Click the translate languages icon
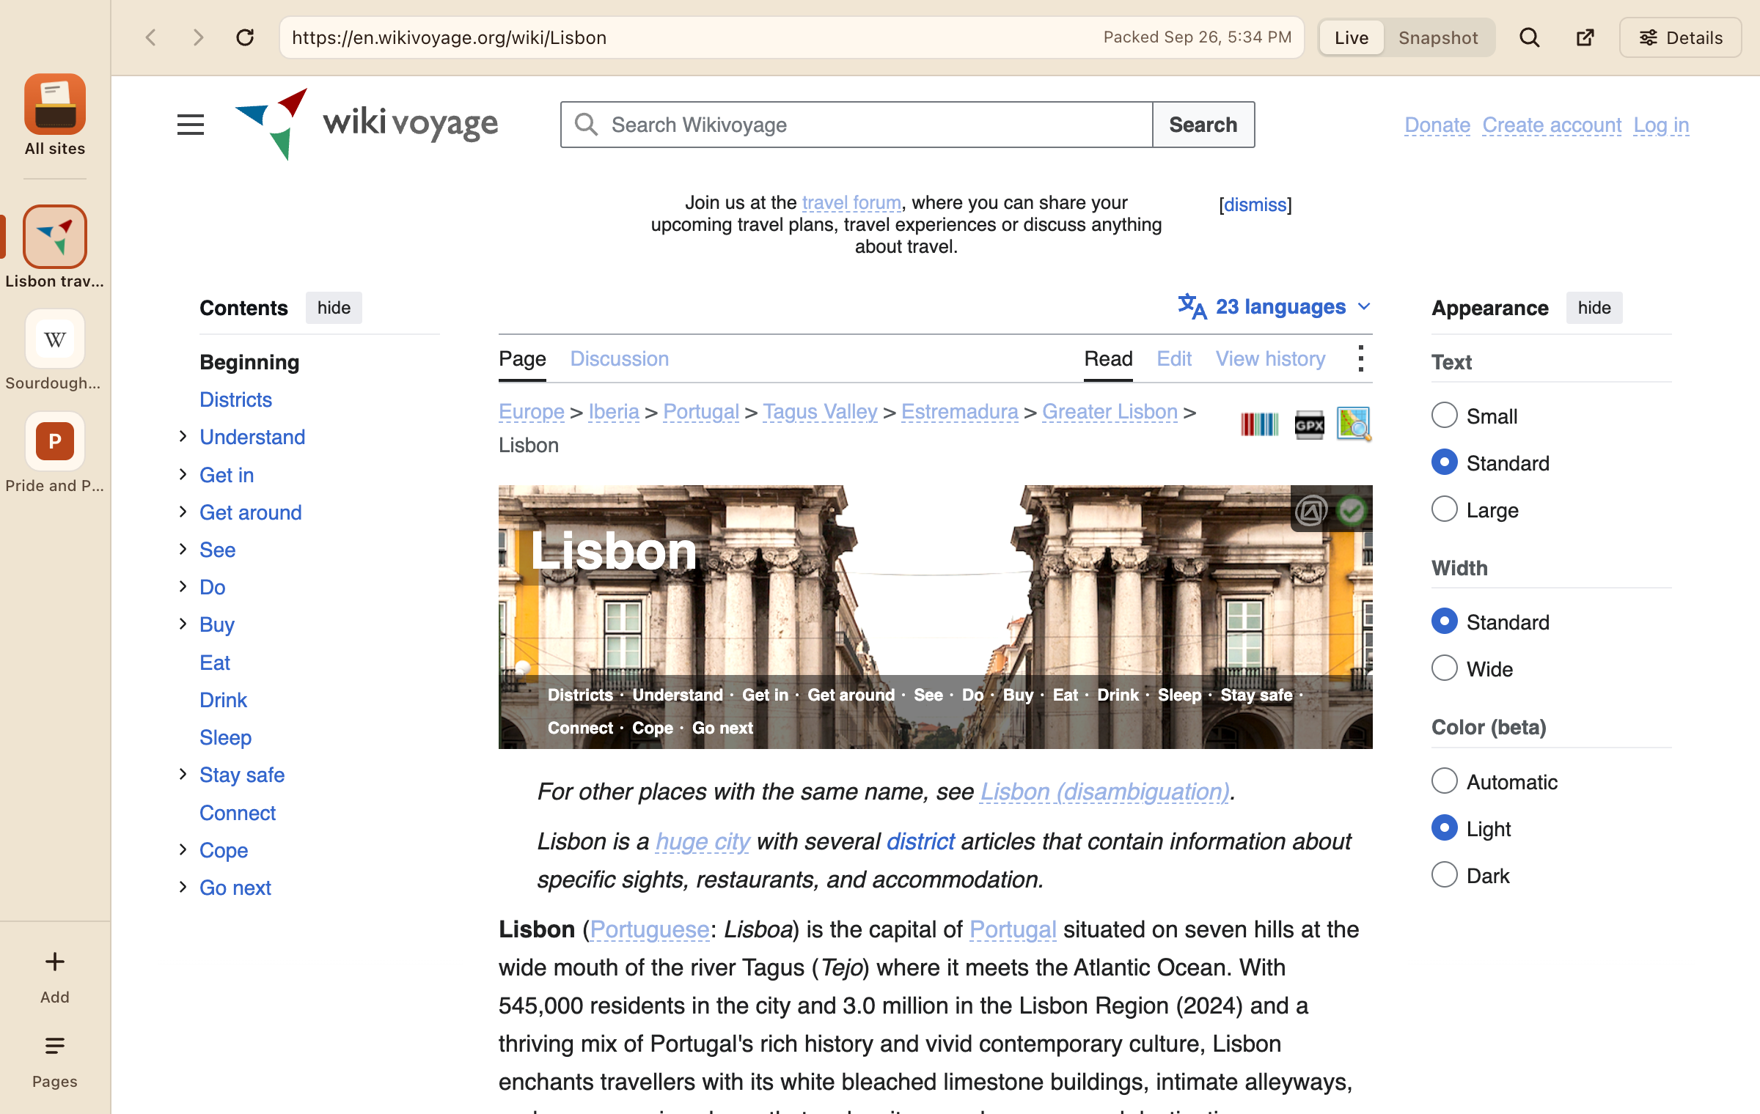 click(1192, 307)
